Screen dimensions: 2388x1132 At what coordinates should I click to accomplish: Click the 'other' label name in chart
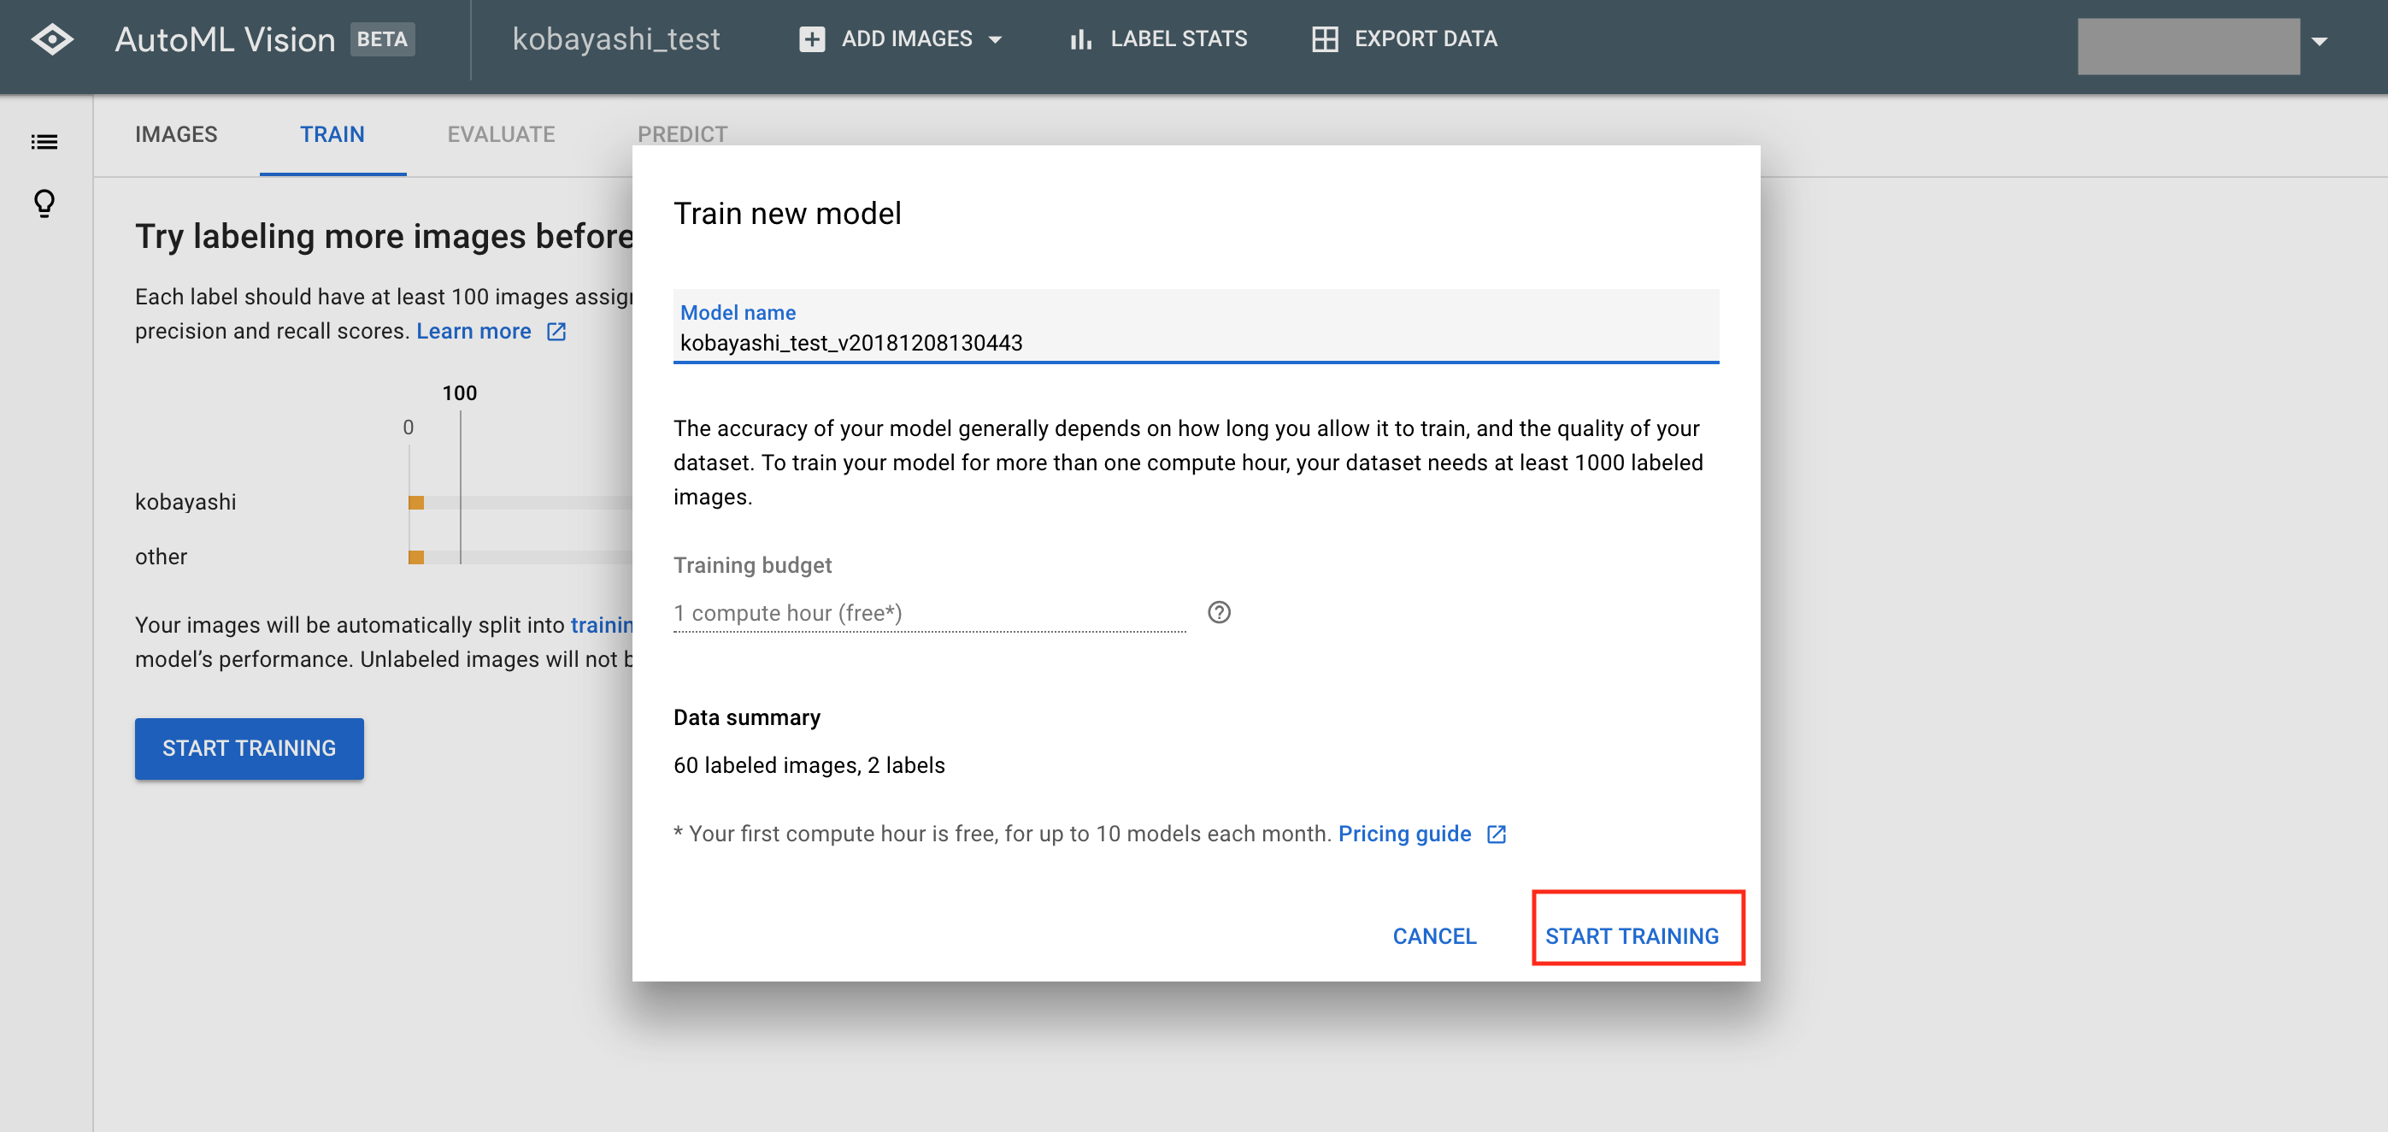(x=161, y=557)
